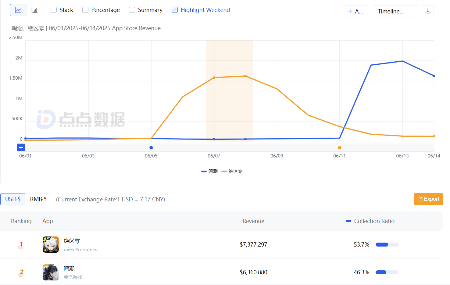The width and height of the screenshot is (450, 285).
Task: Click 鸣潮 end data point on 06/14
Action: point(434,76)
